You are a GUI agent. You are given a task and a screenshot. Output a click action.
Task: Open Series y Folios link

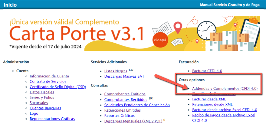click(42, 98)
